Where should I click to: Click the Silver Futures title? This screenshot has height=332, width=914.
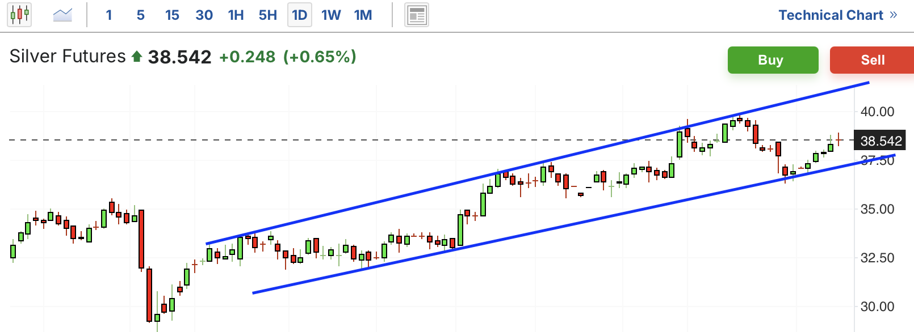68,56
